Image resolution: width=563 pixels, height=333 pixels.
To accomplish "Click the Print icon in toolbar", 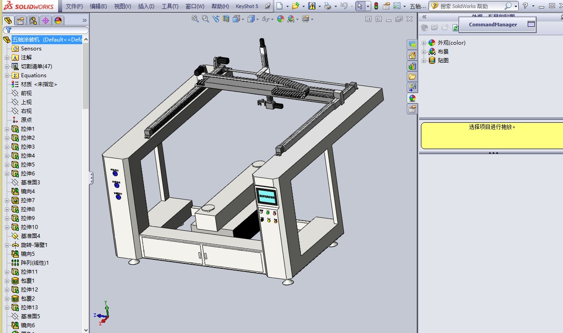I will [x=328, y=6].
